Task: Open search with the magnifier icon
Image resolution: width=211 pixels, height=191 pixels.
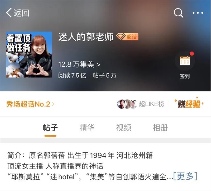Action: click(179, 13)
